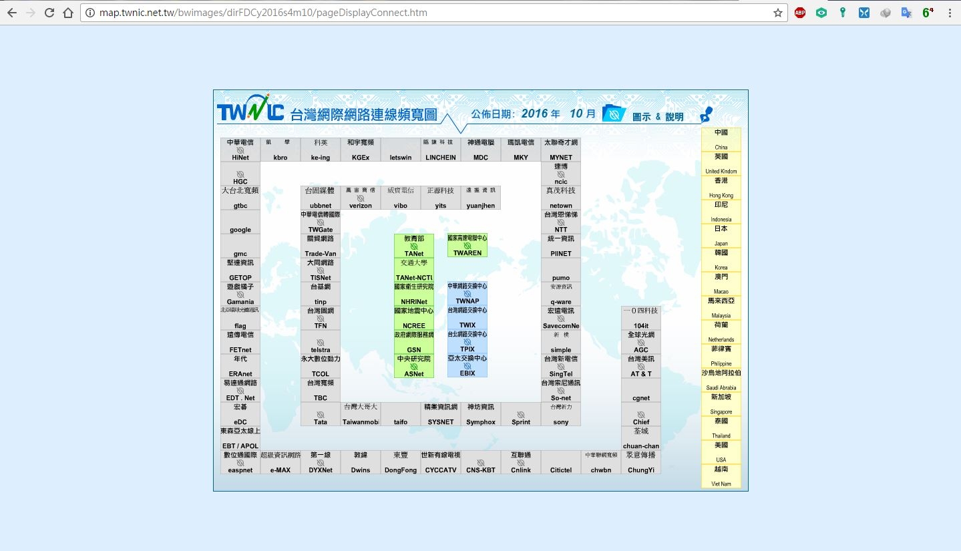Select the ASNet node
Screen dimensions: 961x551
click(414, 366)
